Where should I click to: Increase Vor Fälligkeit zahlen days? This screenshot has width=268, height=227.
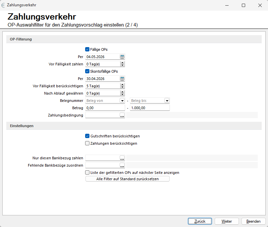click(x=122, y=63)
